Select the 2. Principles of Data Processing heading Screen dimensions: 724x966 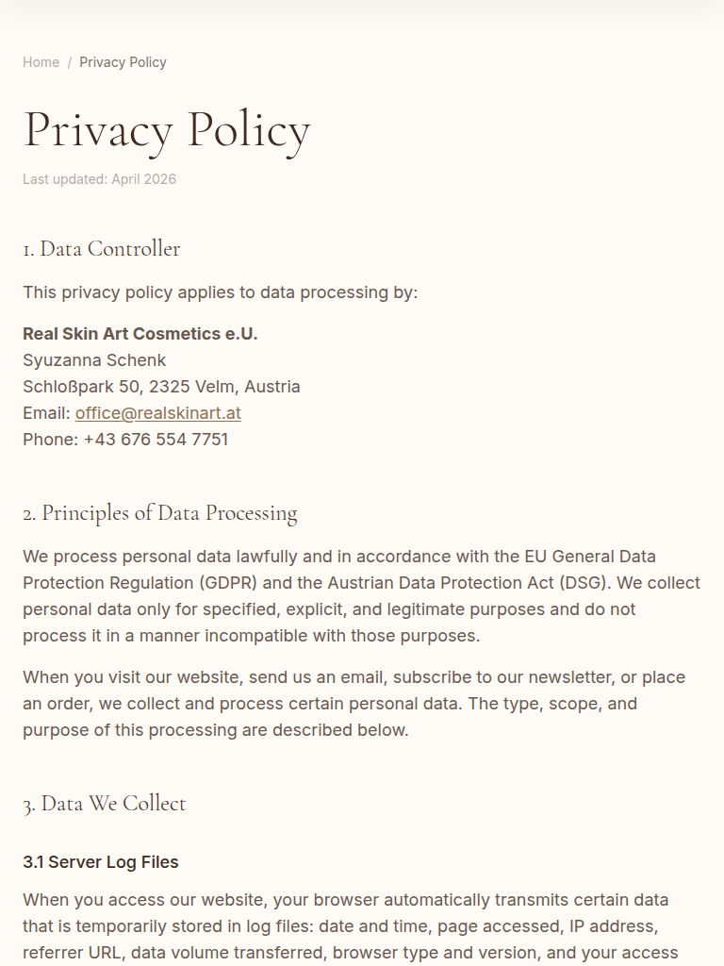coord(159,513)
